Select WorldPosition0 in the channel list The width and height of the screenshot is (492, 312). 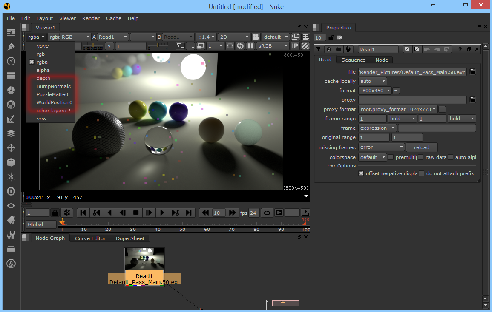tap(54, 102)
